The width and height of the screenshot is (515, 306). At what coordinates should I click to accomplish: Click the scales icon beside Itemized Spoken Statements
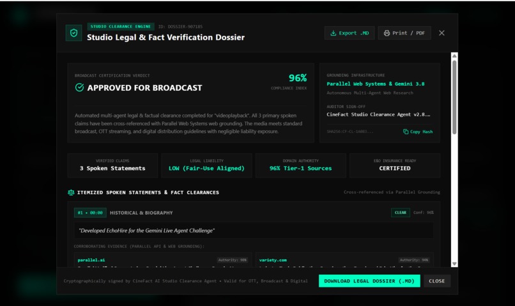point(71,192)
